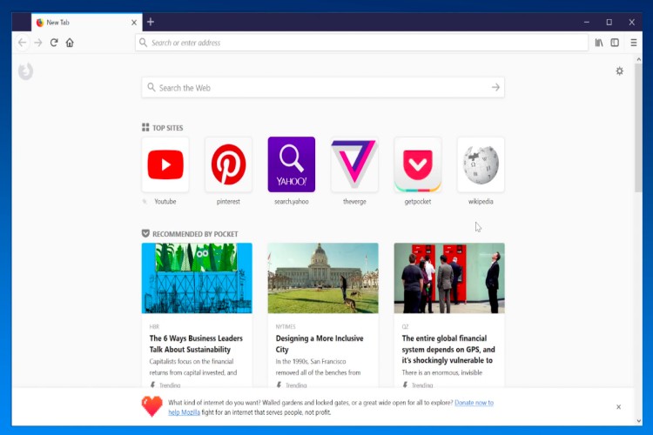This screenshot has height=435, width=653.
Task: Click the TOP SITES section header
Action: click(x=163, y=128)
